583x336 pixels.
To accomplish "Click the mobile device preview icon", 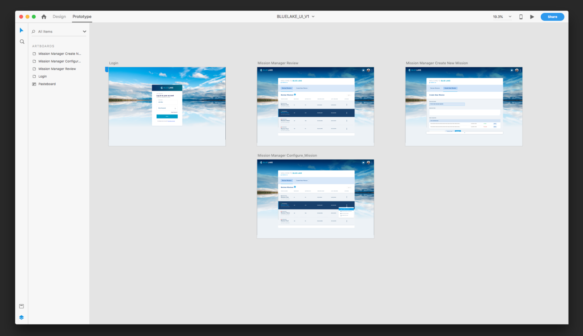I will click(521, 17).
